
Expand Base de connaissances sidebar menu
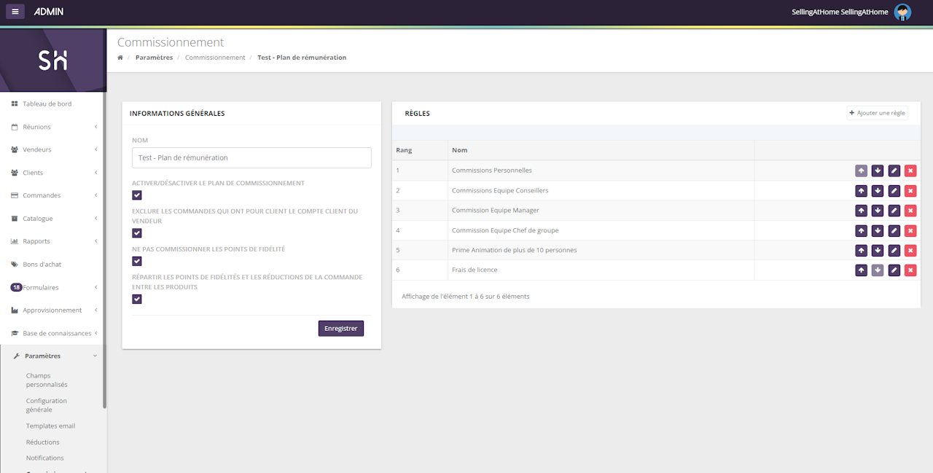click(53, 333)
